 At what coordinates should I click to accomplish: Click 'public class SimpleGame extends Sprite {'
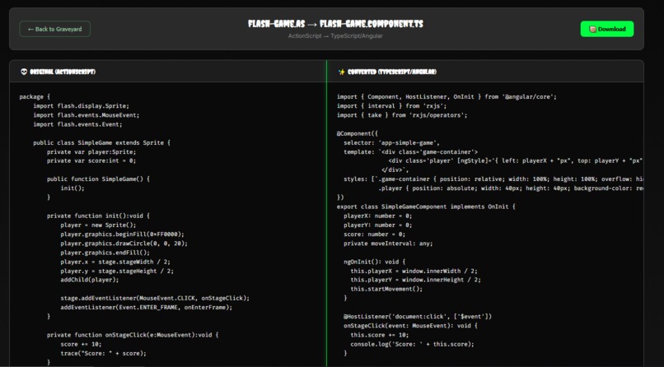101,143
